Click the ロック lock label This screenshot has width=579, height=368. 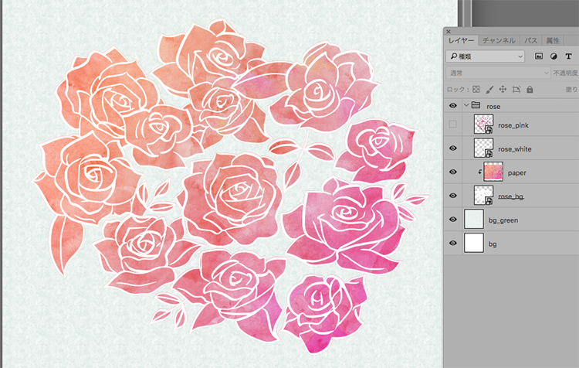tap(458, 90)
